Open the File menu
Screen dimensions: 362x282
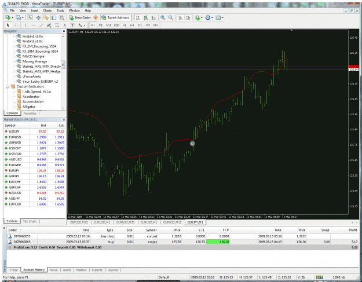click(x=12, y=10)
